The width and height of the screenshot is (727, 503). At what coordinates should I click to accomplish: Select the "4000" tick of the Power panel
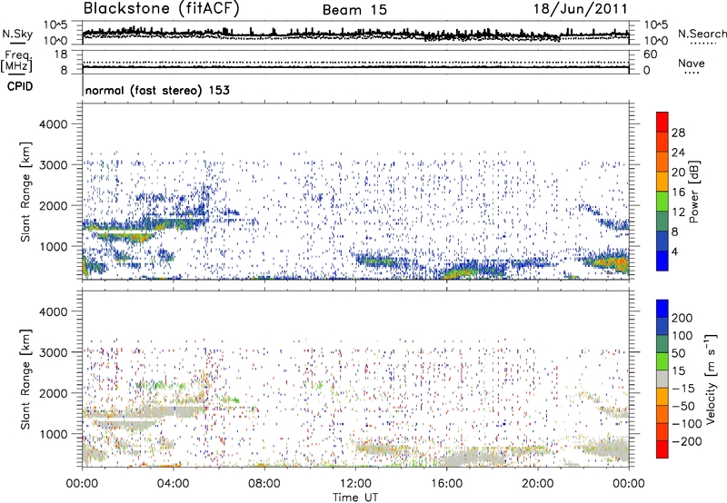(54, 124)
